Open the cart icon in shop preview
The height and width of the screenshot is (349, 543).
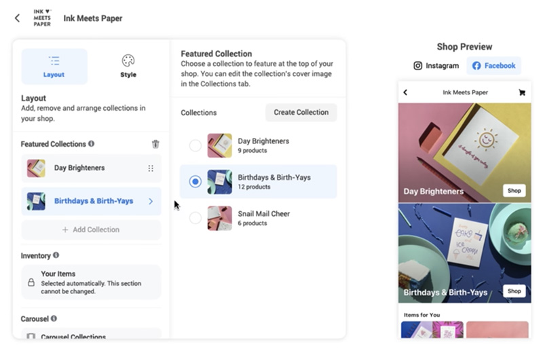(522, 92)
